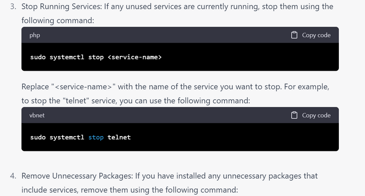This screenshot has width=365, height=196.
Task: Click the clipboard icon in the php block
Action: [294, 35]
